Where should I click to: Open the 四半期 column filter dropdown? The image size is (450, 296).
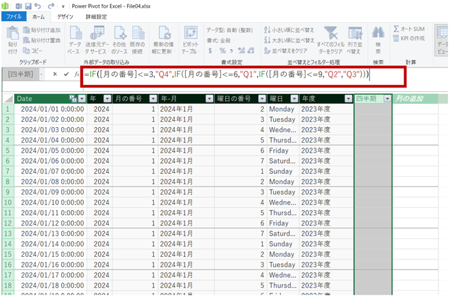387,99
